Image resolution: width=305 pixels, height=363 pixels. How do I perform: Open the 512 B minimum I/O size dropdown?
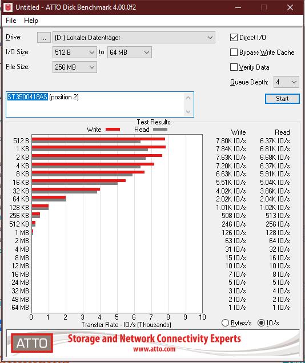click(x=75, y=53)
